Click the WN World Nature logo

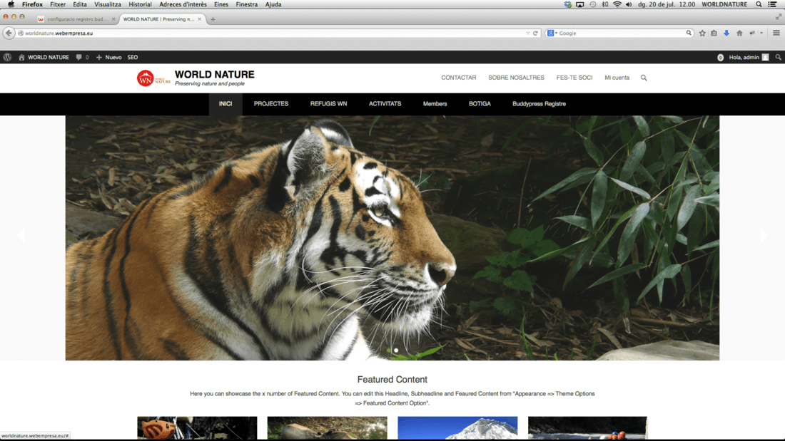click(x=153, y=78)
